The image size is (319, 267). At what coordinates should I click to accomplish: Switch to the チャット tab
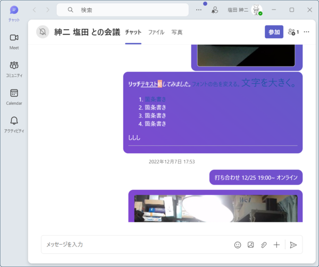click(x=133, y=32)
